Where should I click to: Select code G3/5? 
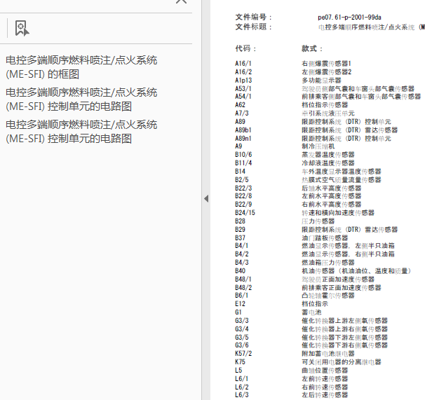241,337
